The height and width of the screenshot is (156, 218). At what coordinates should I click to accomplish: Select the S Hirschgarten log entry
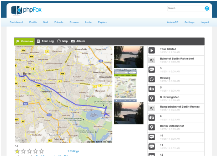pyautogui.click(x=176, y=99)
